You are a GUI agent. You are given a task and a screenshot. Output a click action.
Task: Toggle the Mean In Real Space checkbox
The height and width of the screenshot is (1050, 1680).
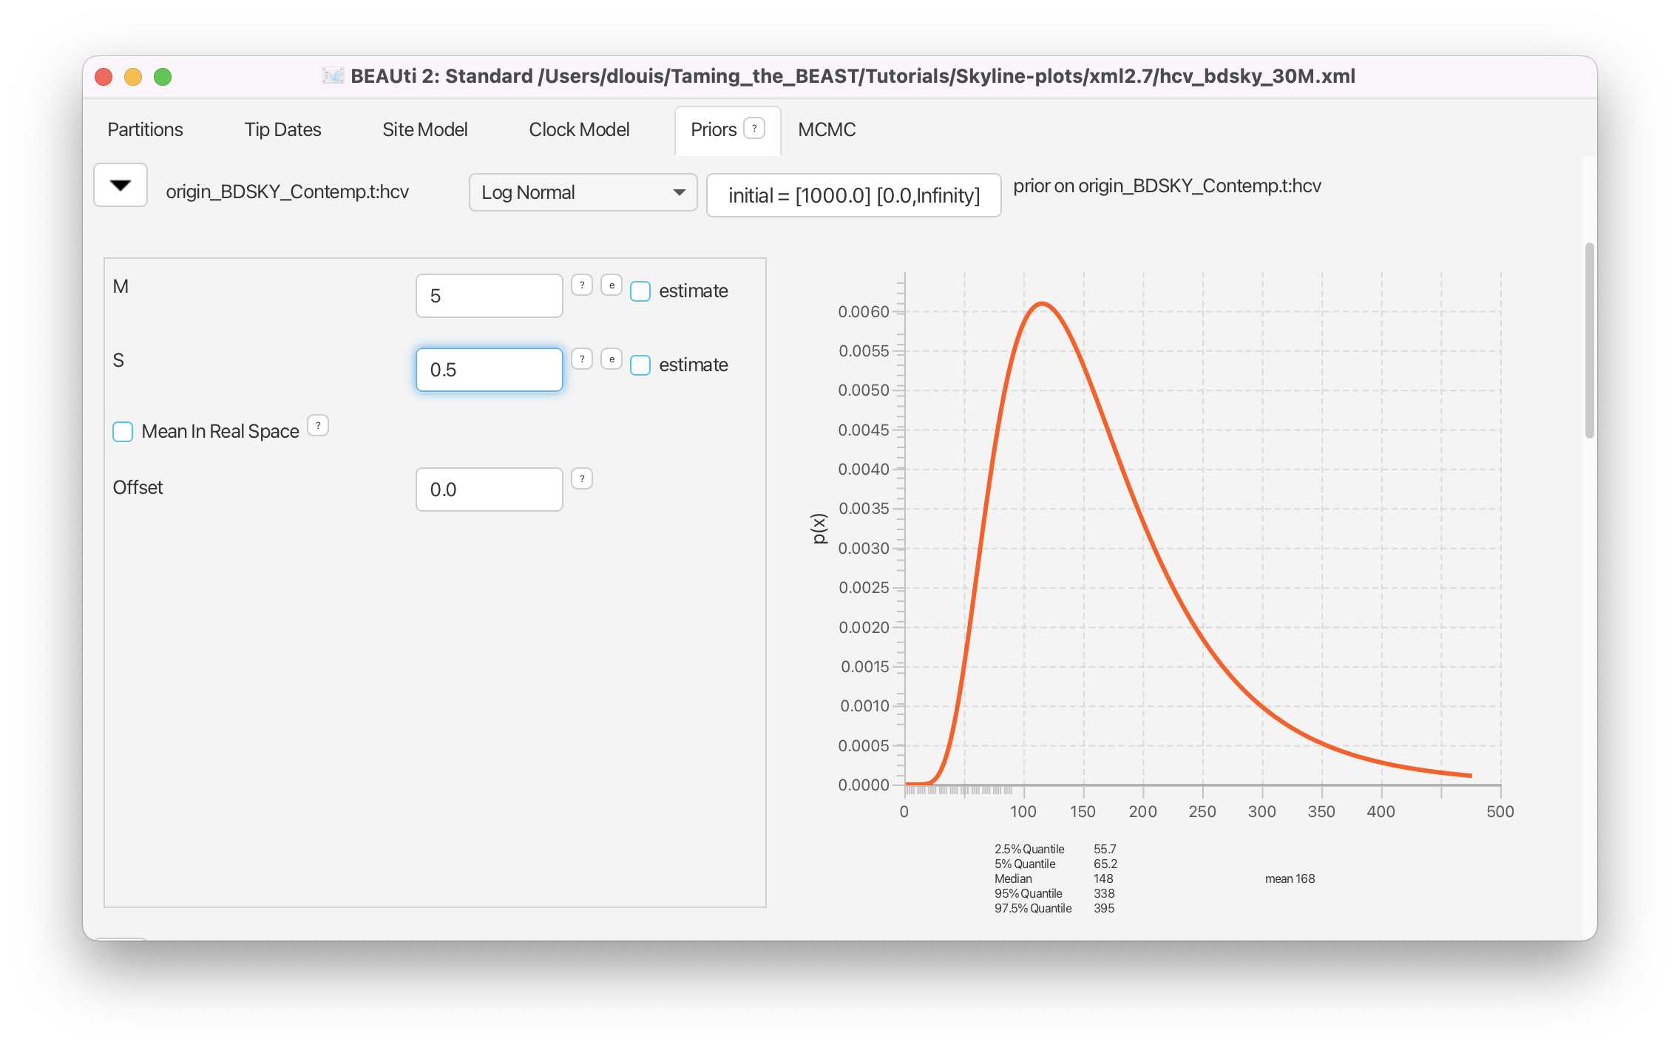click(x=123, y=432)
